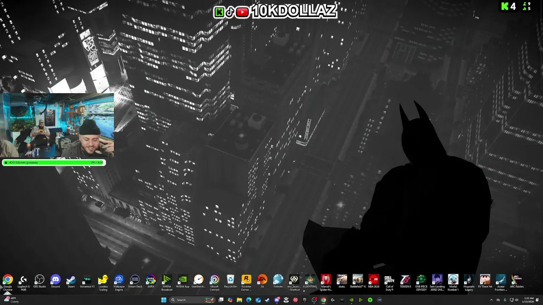Screen dimensions: 543x305
Task: Open Task View on the taskbar
Action: point(221,300)
